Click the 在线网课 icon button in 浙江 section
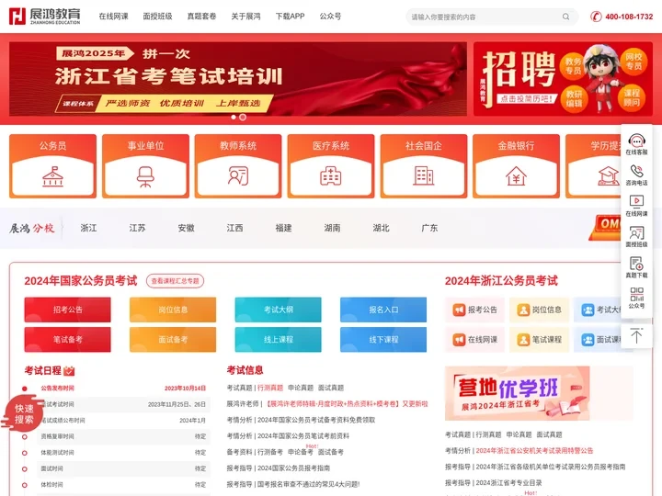 click(x=475, y=340)
